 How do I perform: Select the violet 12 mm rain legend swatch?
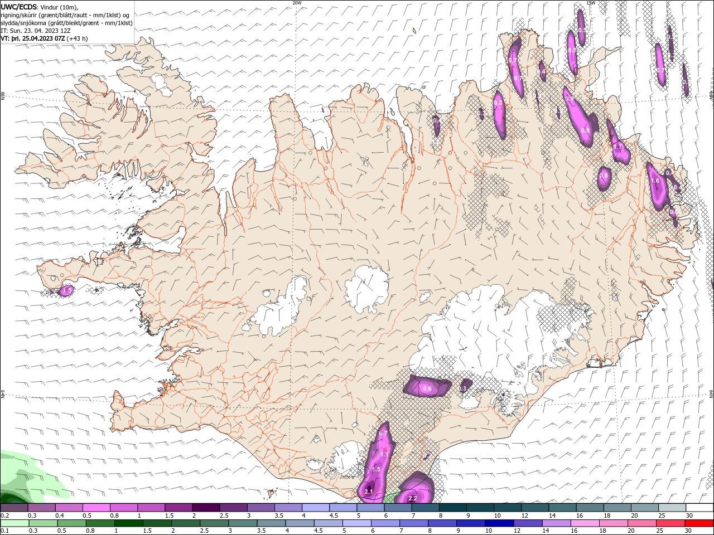click(528, 523)
